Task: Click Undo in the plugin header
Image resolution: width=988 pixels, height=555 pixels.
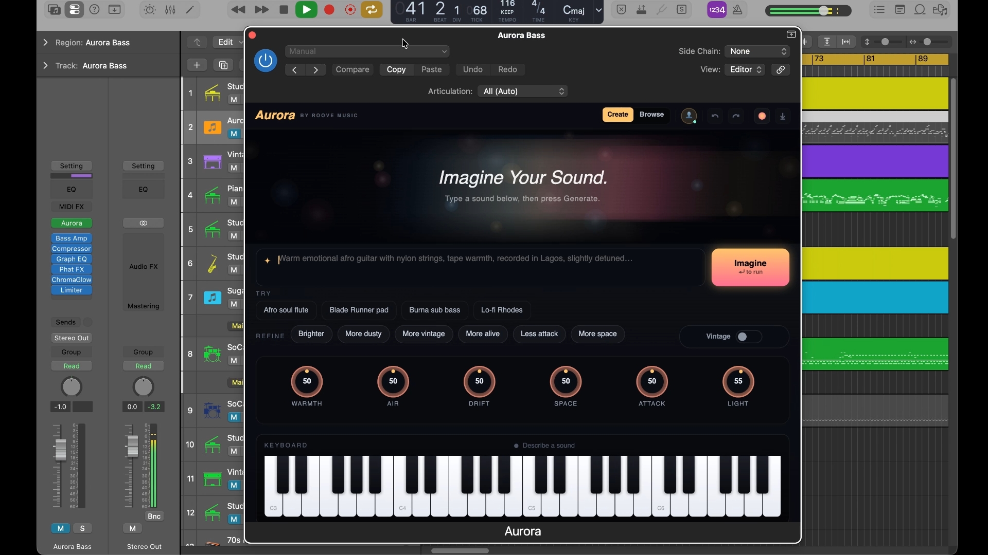Action: click(473, 70)
